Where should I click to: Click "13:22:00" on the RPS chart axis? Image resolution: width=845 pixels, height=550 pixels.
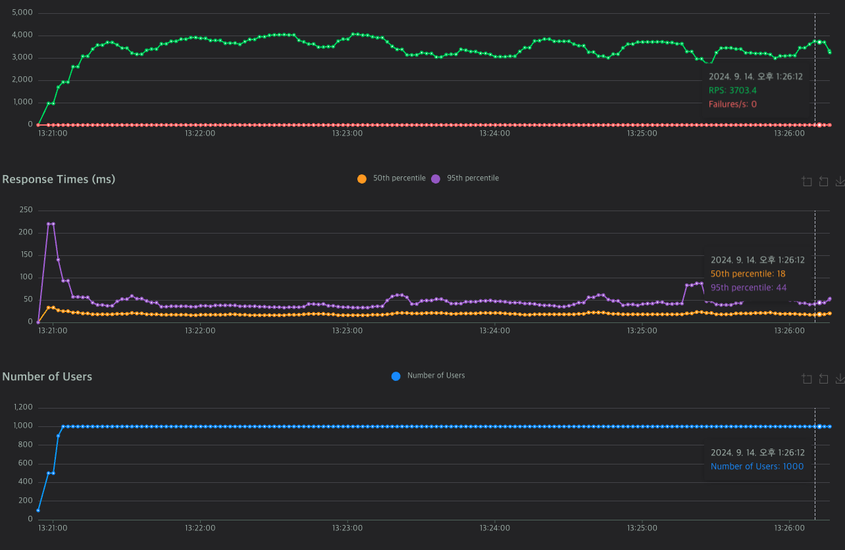click(x=200, y=133)
